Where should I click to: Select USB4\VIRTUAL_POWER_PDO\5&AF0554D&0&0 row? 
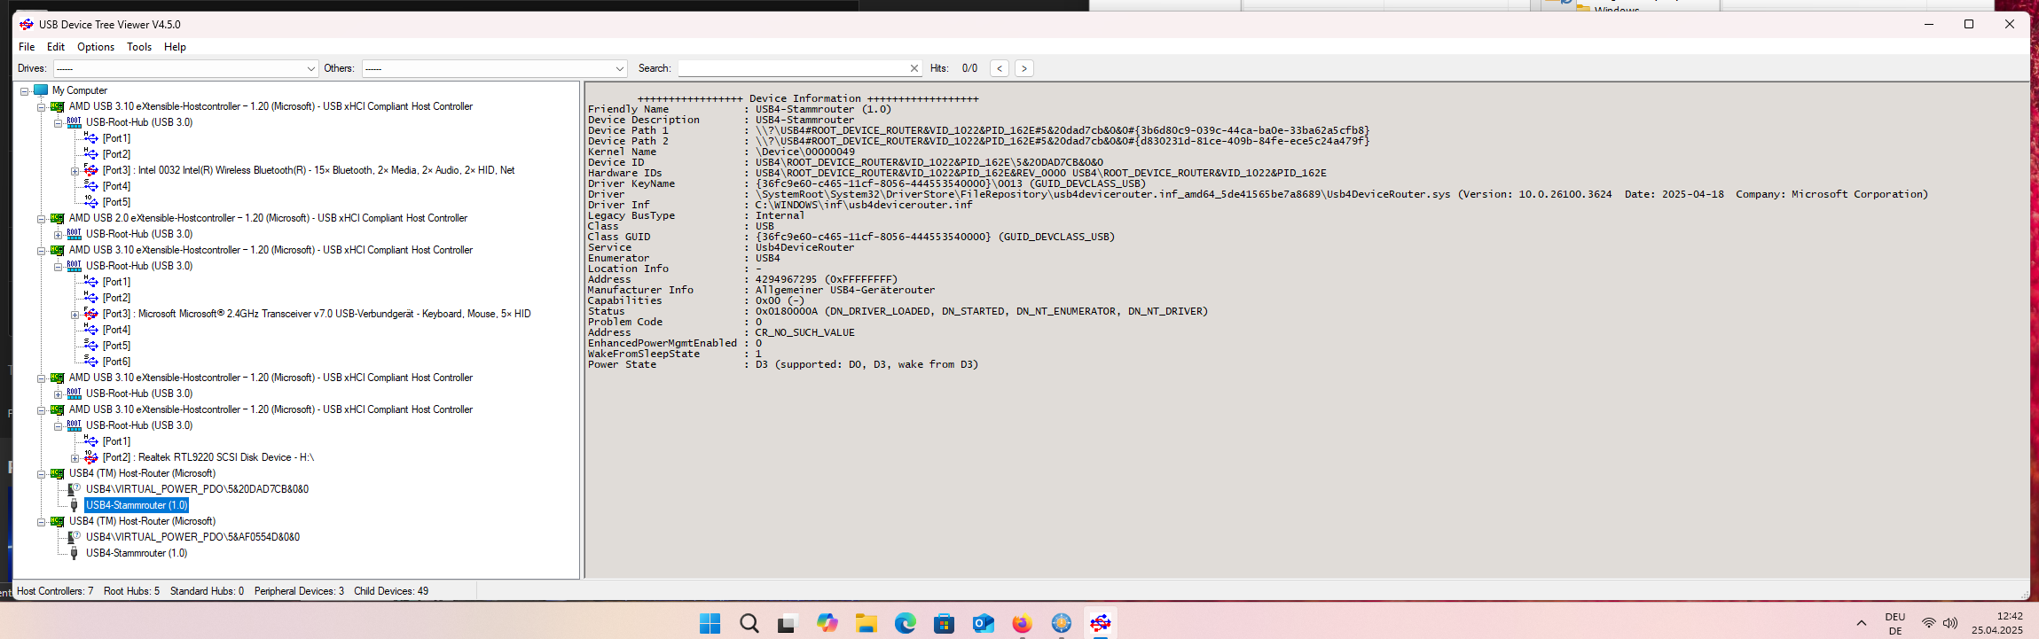pyautogui.click(x=192, y=537)
